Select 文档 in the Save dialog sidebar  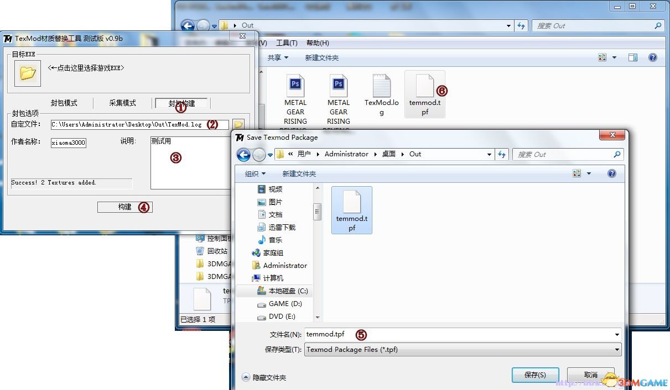tap(270, 214)
